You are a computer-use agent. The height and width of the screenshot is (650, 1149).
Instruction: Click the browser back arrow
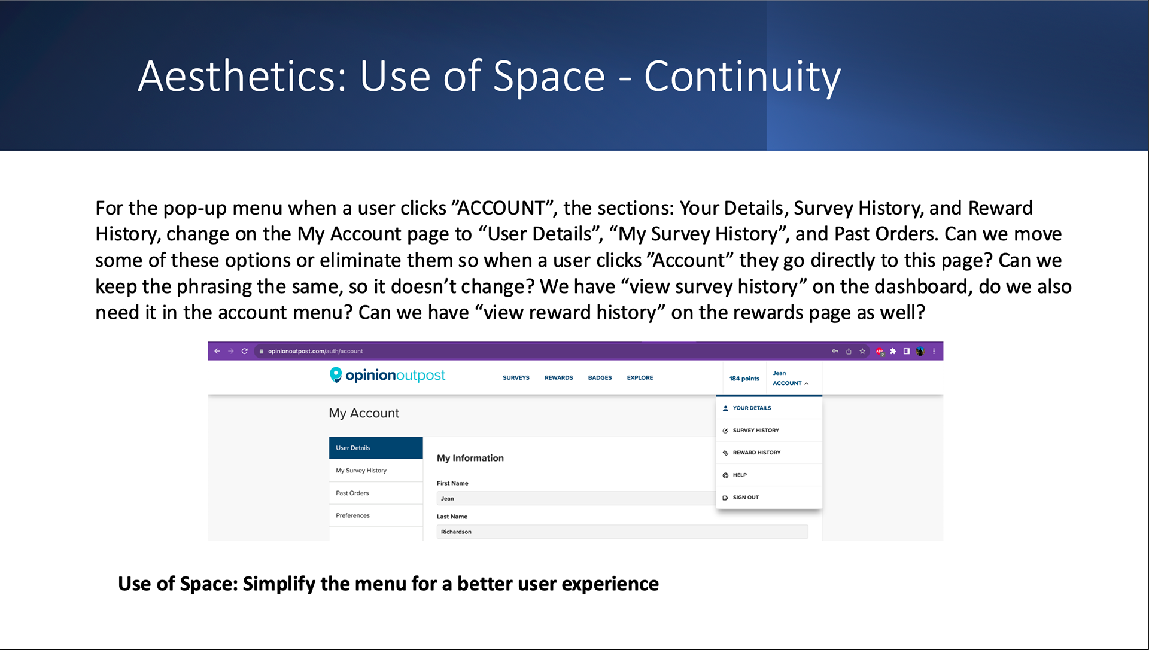[x=217, y=351]
